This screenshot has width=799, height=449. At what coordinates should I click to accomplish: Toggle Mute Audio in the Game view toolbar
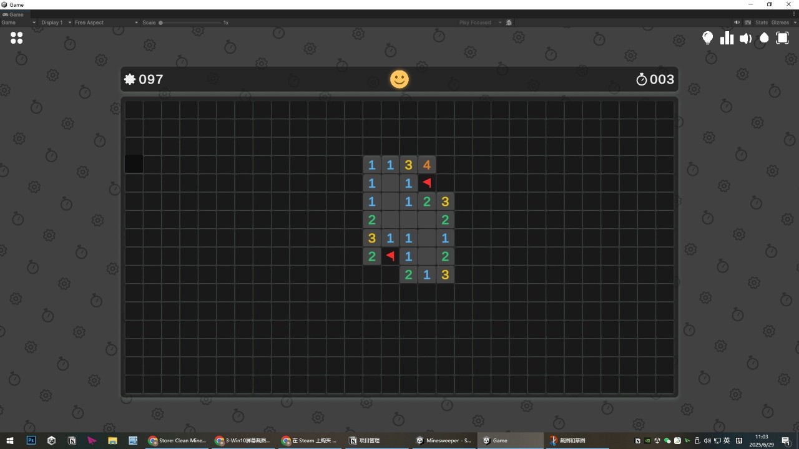tap(737, 22)
